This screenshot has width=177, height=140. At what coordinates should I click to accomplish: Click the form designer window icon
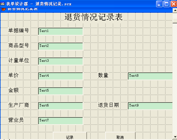click(x=2, y=4)
